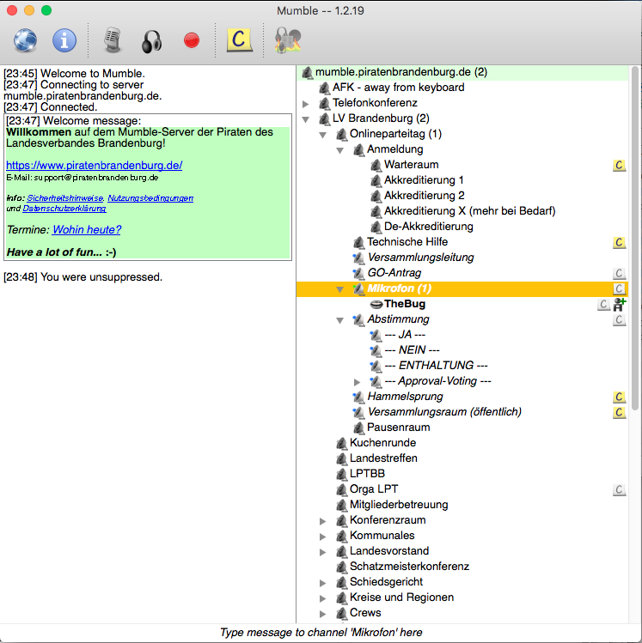
Task: Select user TheBug in the tree
Action: (405, 304)
